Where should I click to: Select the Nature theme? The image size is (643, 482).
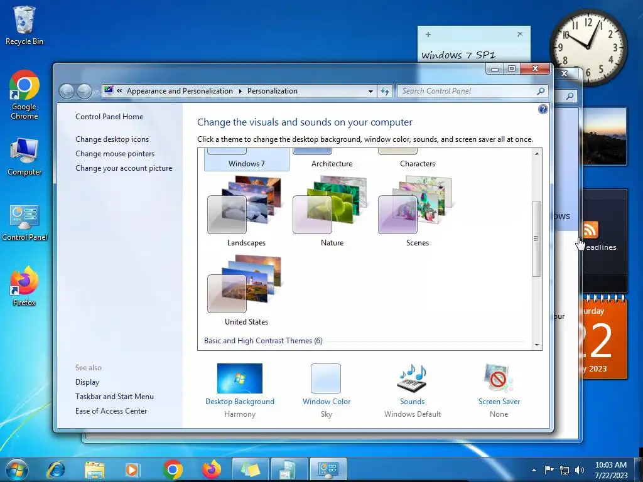332,211
